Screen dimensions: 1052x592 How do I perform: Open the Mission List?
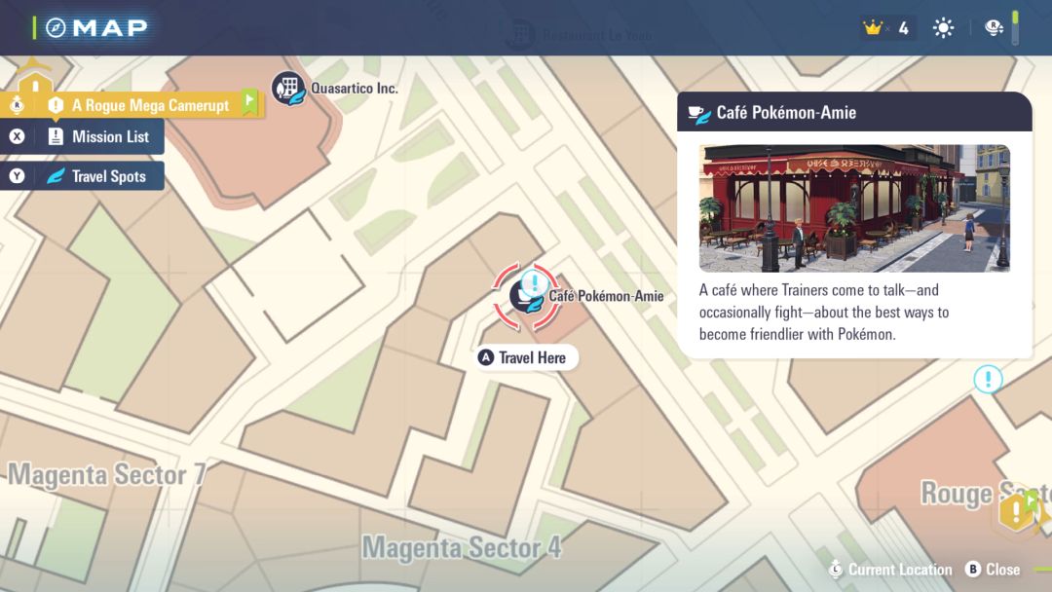83,136
